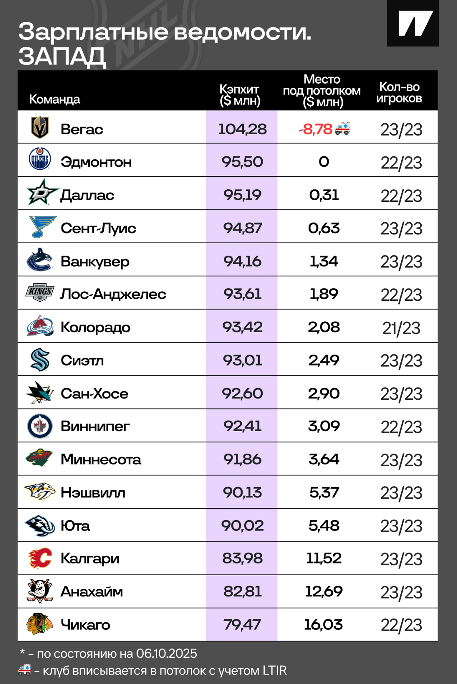Viewport: 457px width, 684px height.
Task: Click the Los Angeles Kings logo
Action: click(40, 293)
